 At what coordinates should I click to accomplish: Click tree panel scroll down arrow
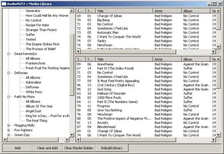click(71, 134)
